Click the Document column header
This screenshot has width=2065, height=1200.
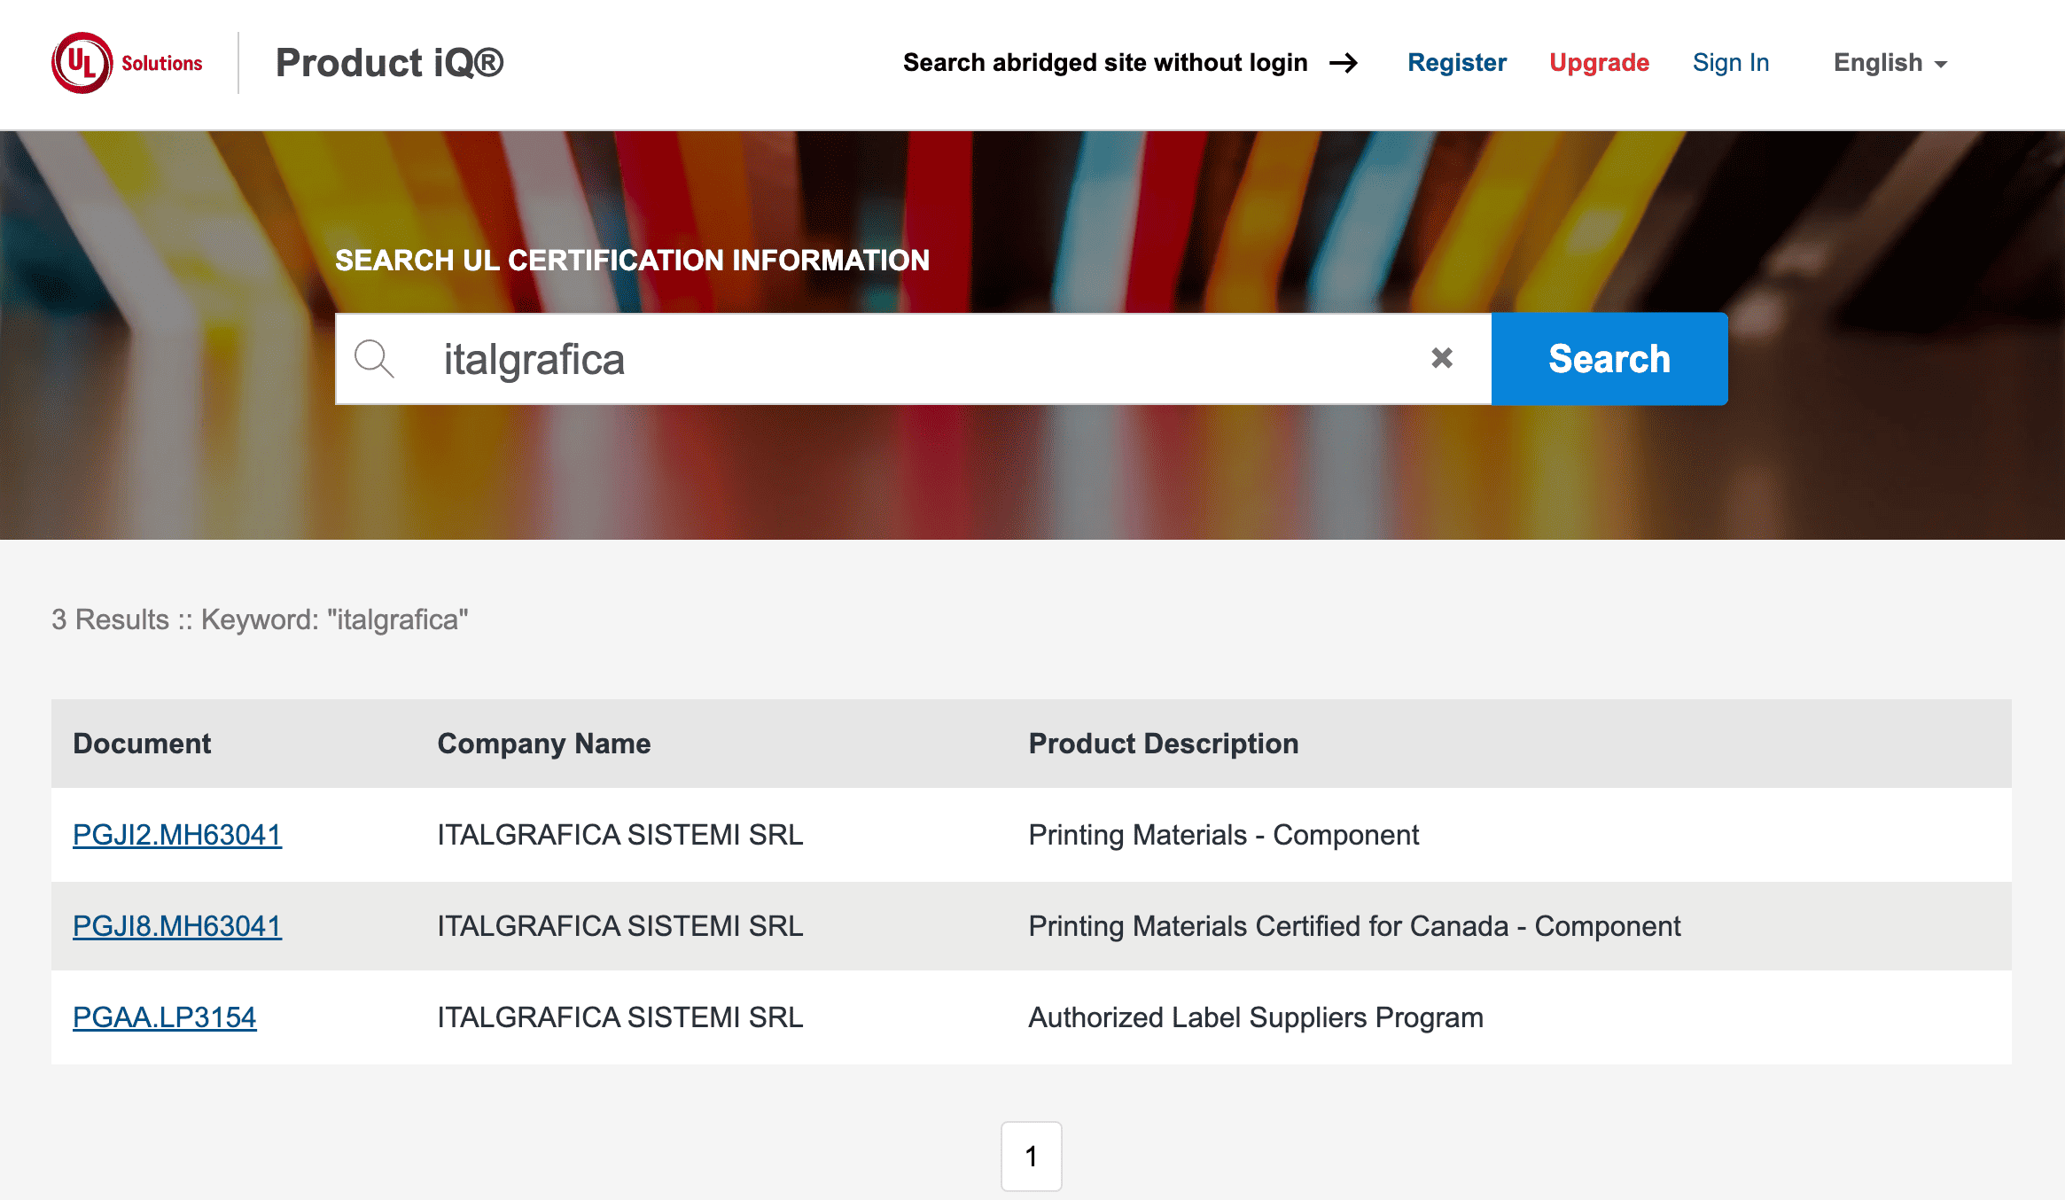click(142, 744)
